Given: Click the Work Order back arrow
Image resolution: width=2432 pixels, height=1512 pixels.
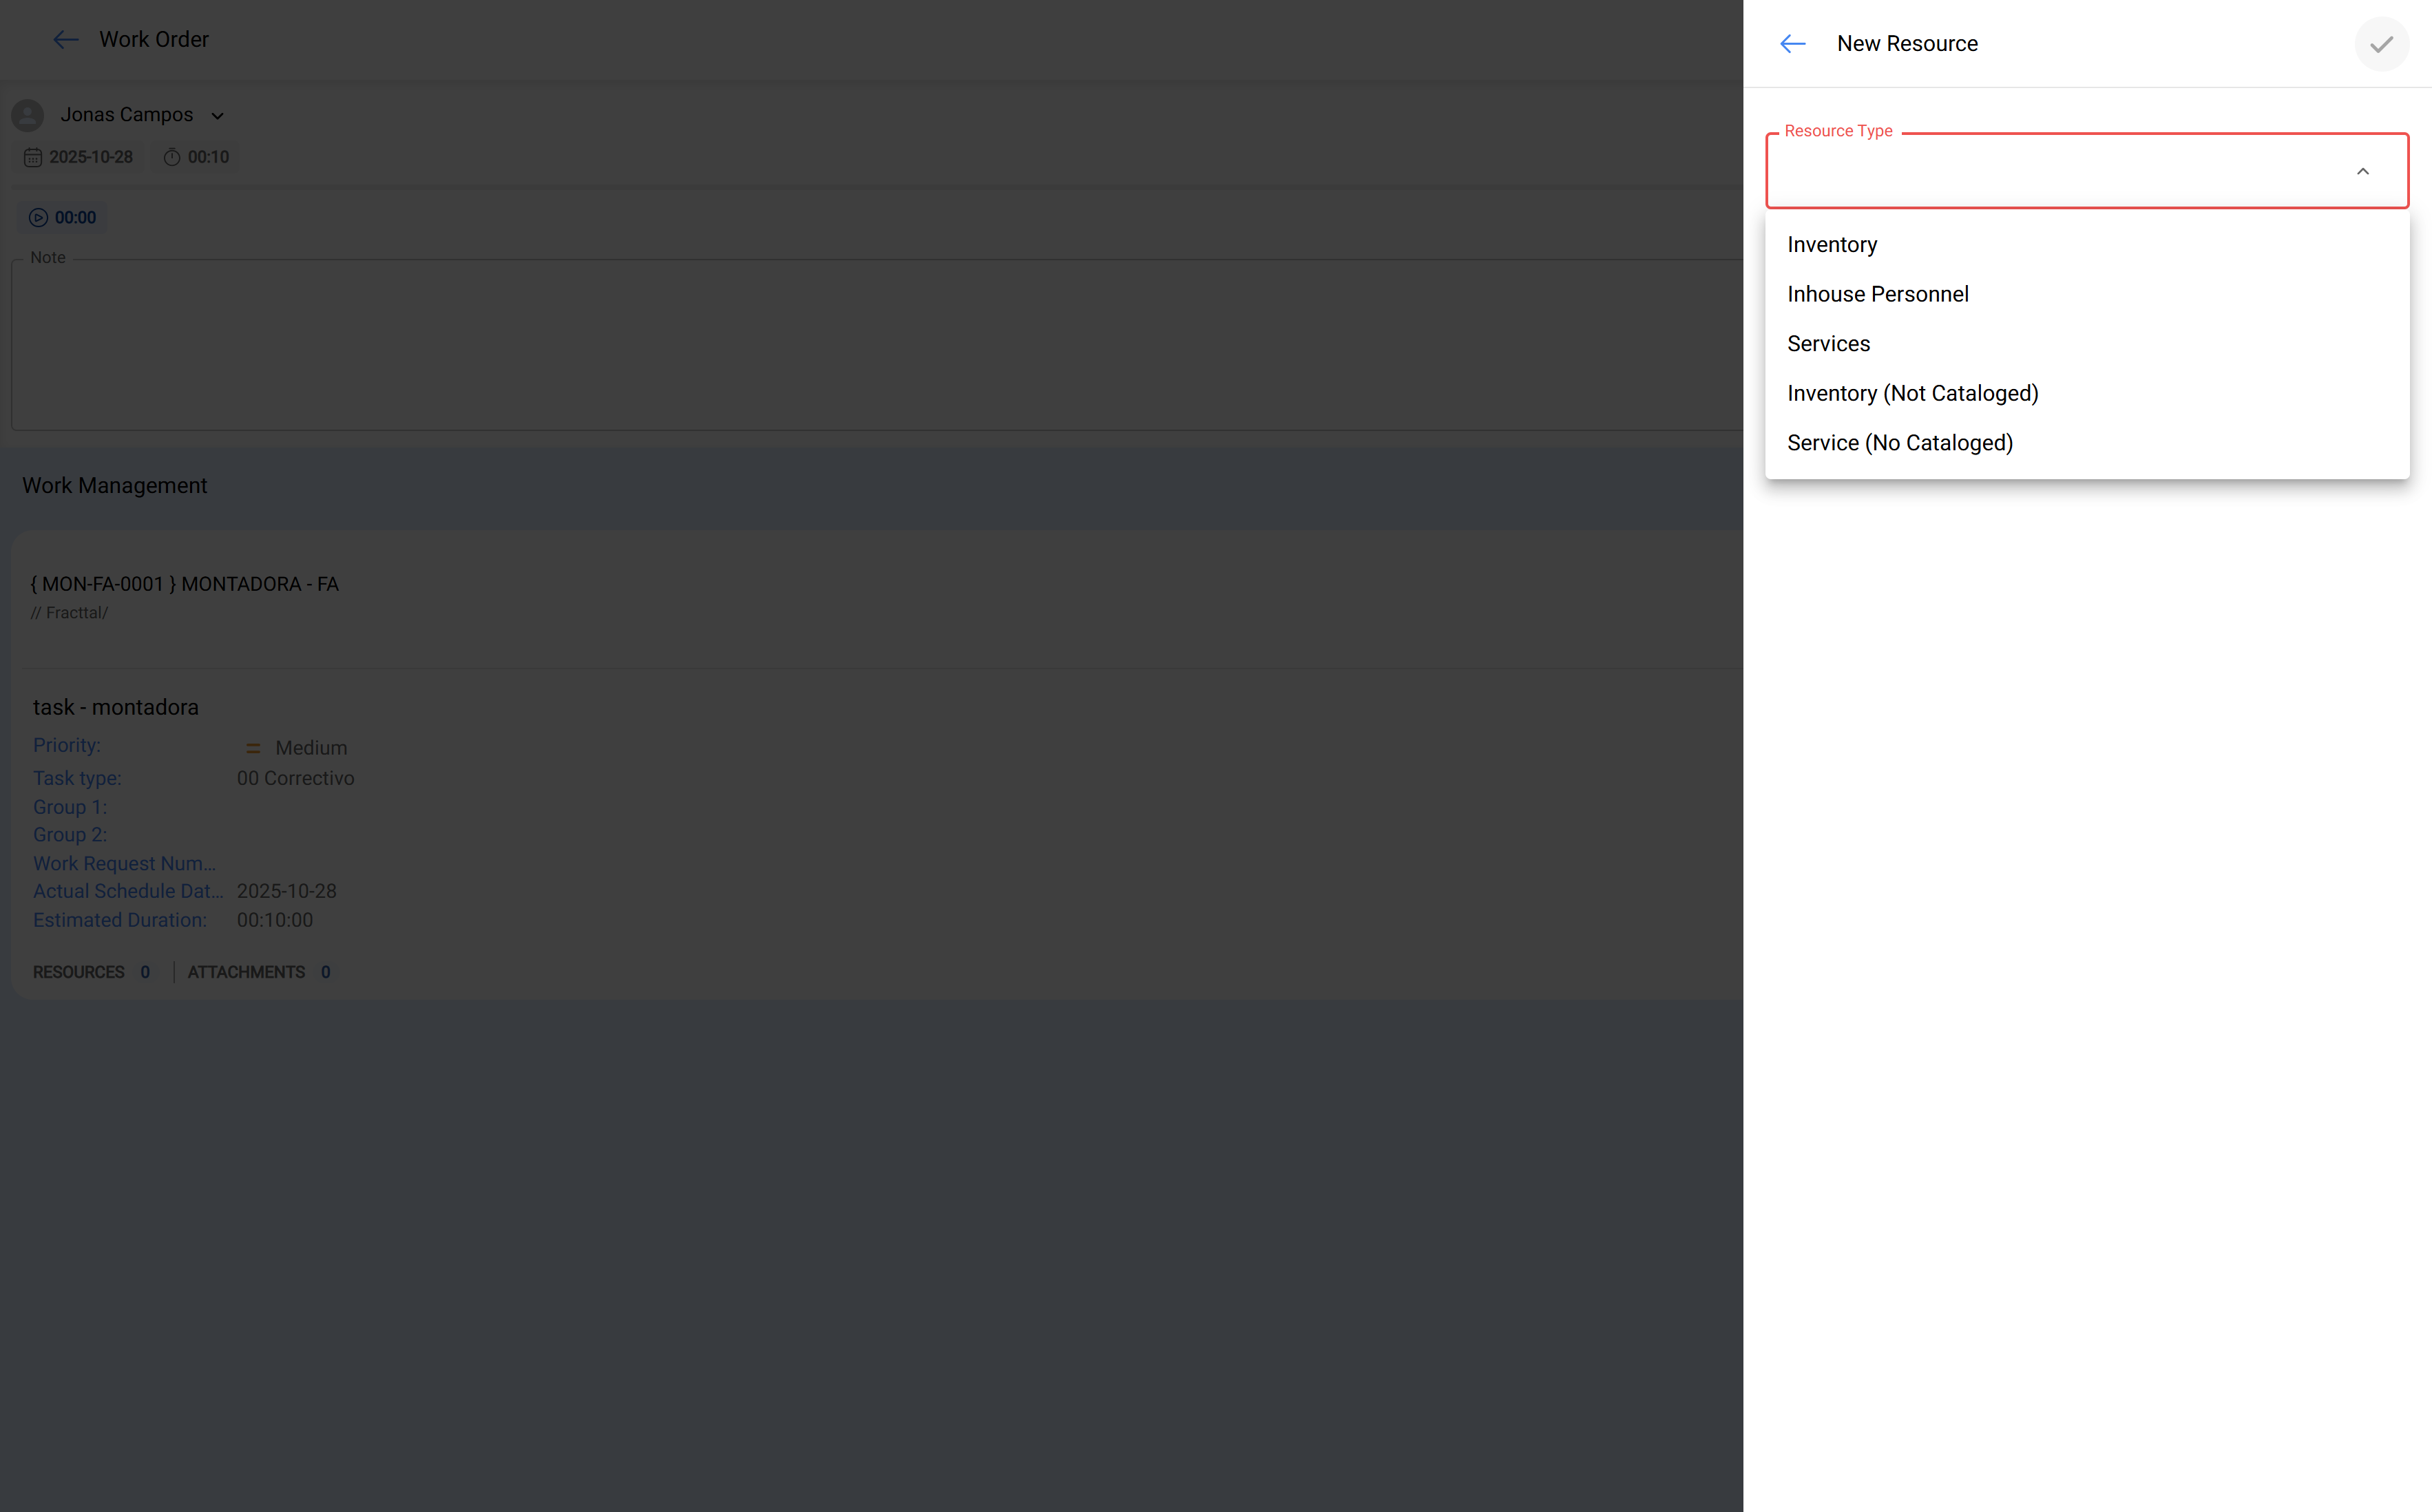Looking at the screenshot, I should coord(66,40).
